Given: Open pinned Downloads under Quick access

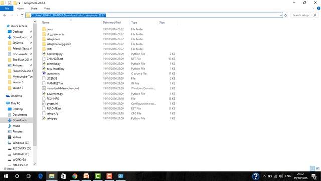Looking at the screenshot, I should click(x=19, y=37).
